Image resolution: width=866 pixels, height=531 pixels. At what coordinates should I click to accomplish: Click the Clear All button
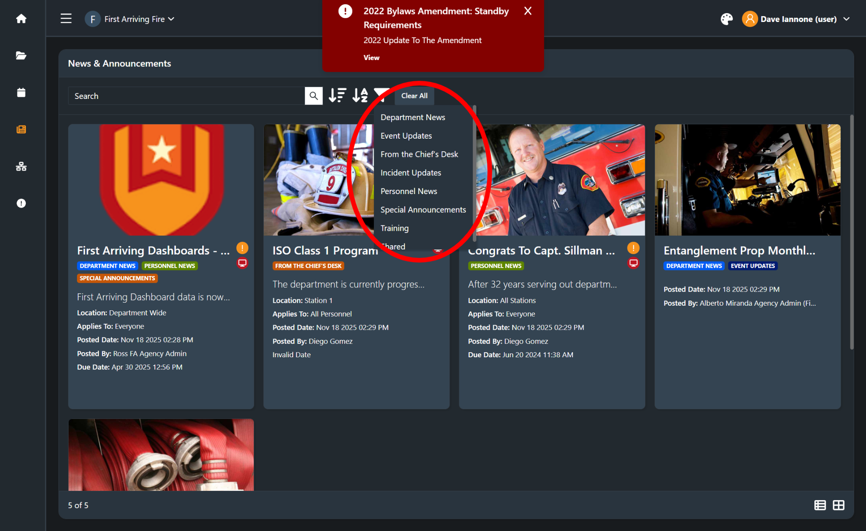pyautogui.click(x=414, y=96)
